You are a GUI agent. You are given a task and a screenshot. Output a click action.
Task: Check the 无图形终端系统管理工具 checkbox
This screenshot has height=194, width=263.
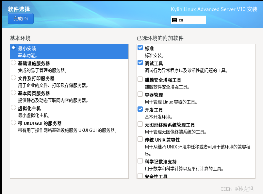140,124
